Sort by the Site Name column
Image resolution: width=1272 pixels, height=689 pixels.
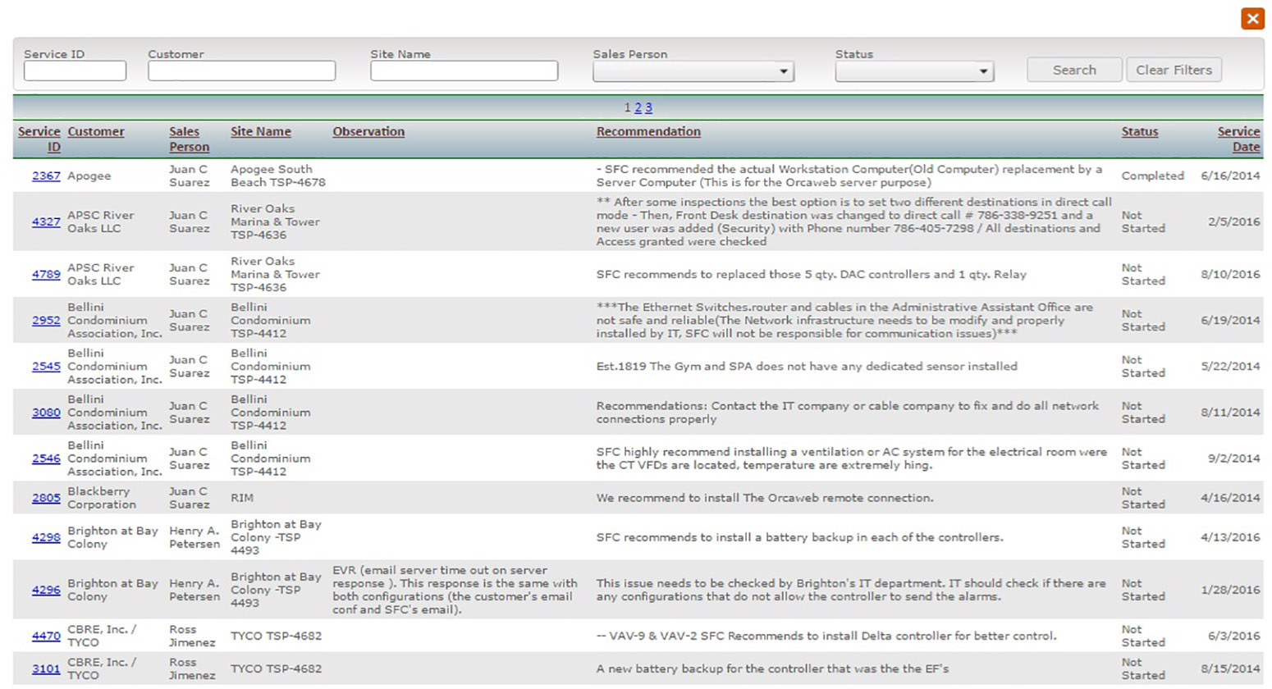coord(260,131)
